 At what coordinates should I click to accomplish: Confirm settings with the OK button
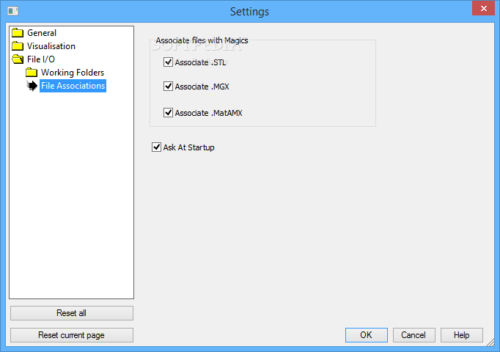coord(367,335)
